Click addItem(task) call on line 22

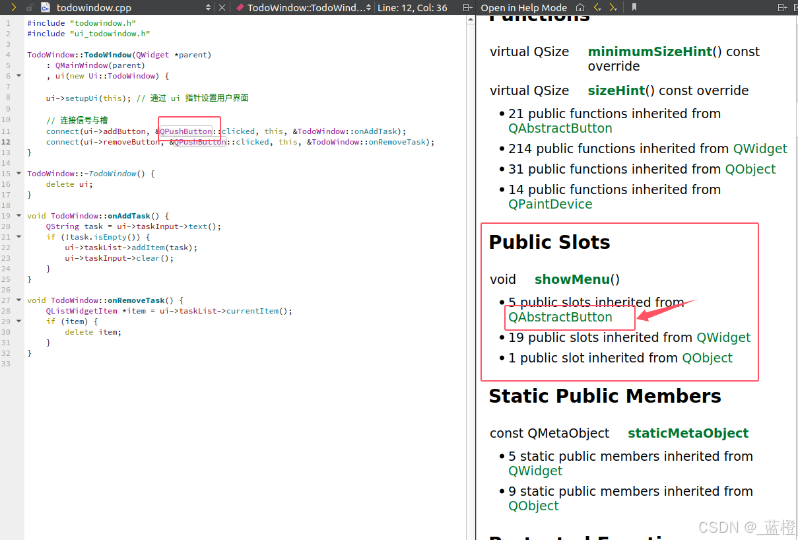click(x=163, y=248)
